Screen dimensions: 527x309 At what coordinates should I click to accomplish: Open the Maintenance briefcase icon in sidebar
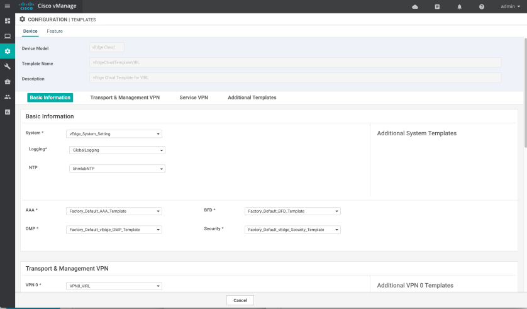[8, 81]
